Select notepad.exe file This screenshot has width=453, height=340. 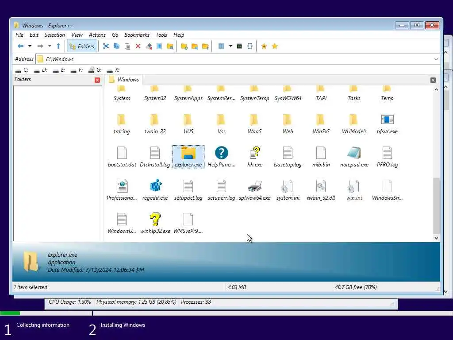[x=354, y=157]
